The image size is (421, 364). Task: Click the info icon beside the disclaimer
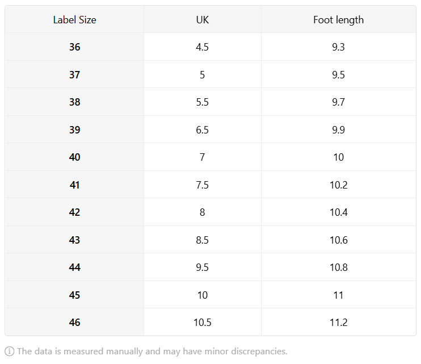click(10, 352)
